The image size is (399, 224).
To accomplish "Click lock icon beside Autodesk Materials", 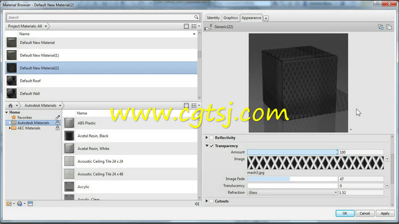I will 57,122.
